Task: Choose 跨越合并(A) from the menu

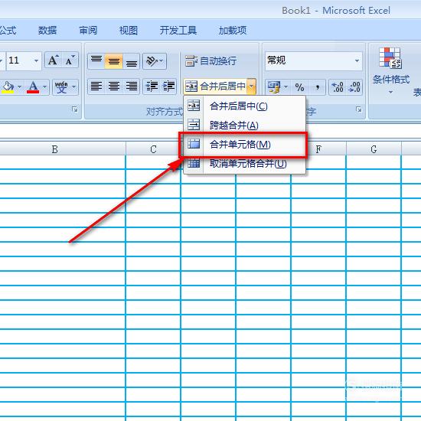Action: click(244, 125)
